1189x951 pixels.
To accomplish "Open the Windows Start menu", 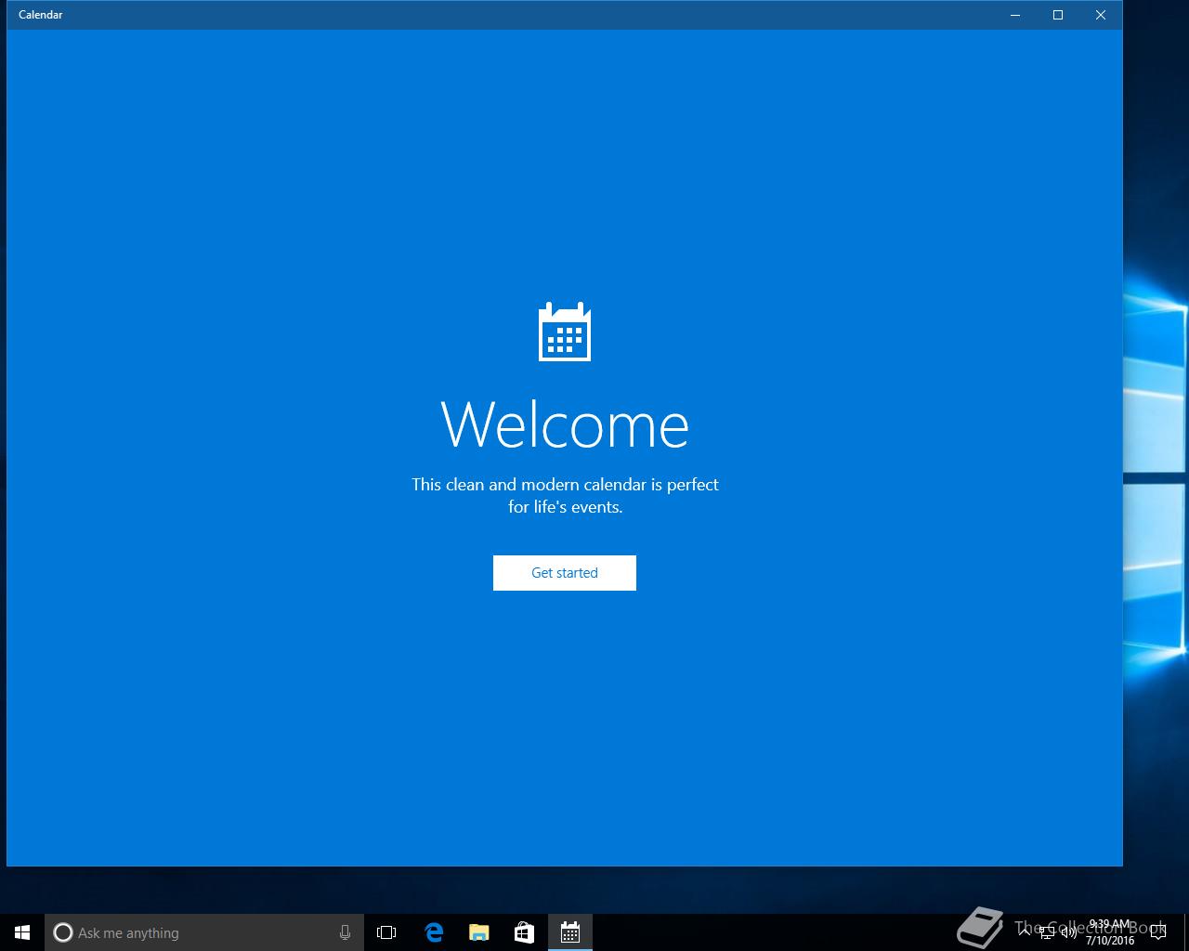I will tap(22, 932).
